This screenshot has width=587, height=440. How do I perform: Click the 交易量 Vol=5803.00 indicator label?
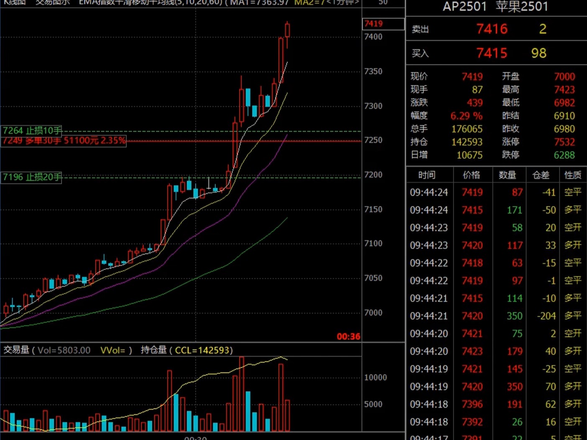click(x=47, y=350)
